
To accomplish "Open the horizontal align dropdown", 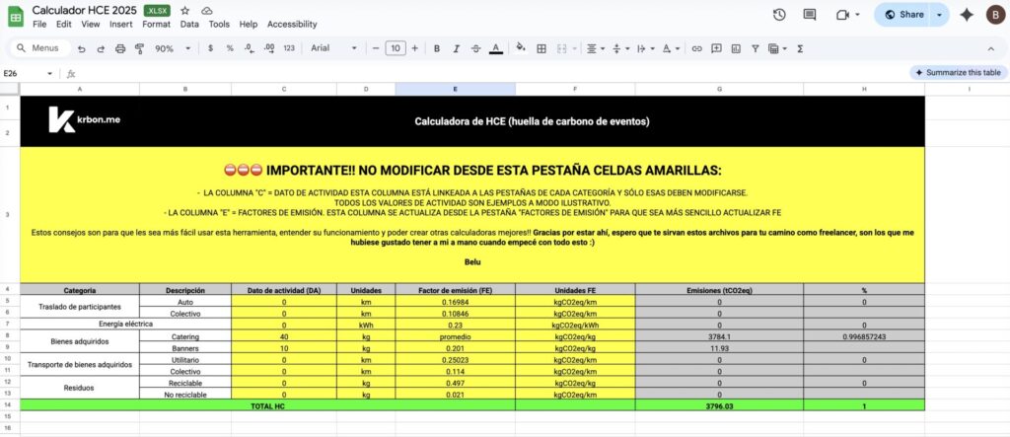I will tap(596, 48).
